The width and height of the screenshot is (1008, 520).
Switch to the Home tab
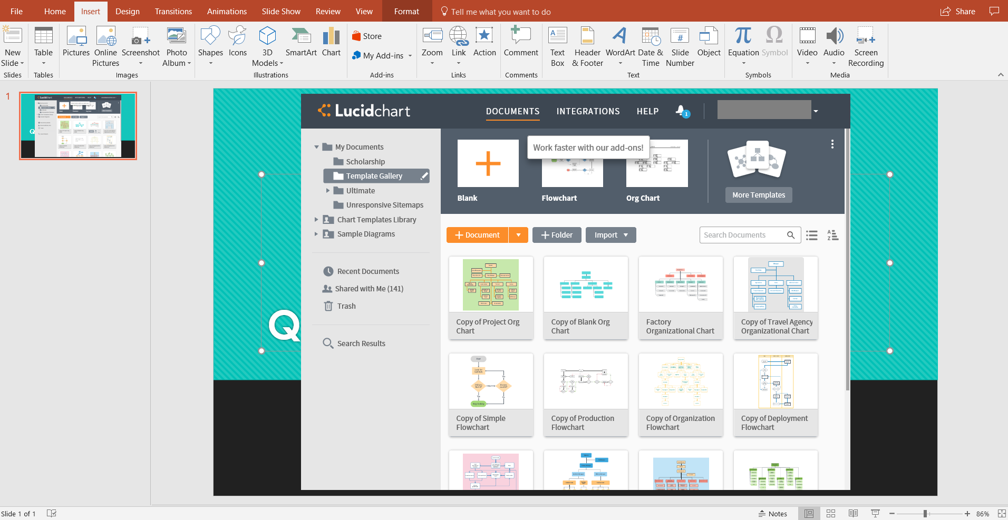(55, 11)
